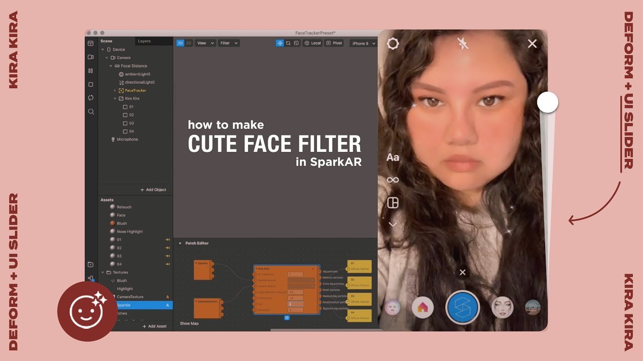Select the house effect thumbnail in effect tray
Viewport: 643px width, 361px height.
(x=422, y=307)
